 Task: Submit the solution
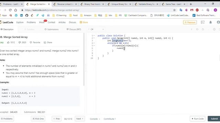[214, 119]
